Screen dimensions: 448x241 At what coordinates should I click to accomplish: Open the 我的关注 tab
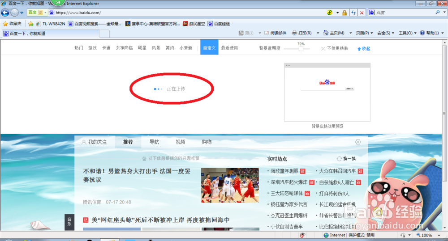(94, 142)
